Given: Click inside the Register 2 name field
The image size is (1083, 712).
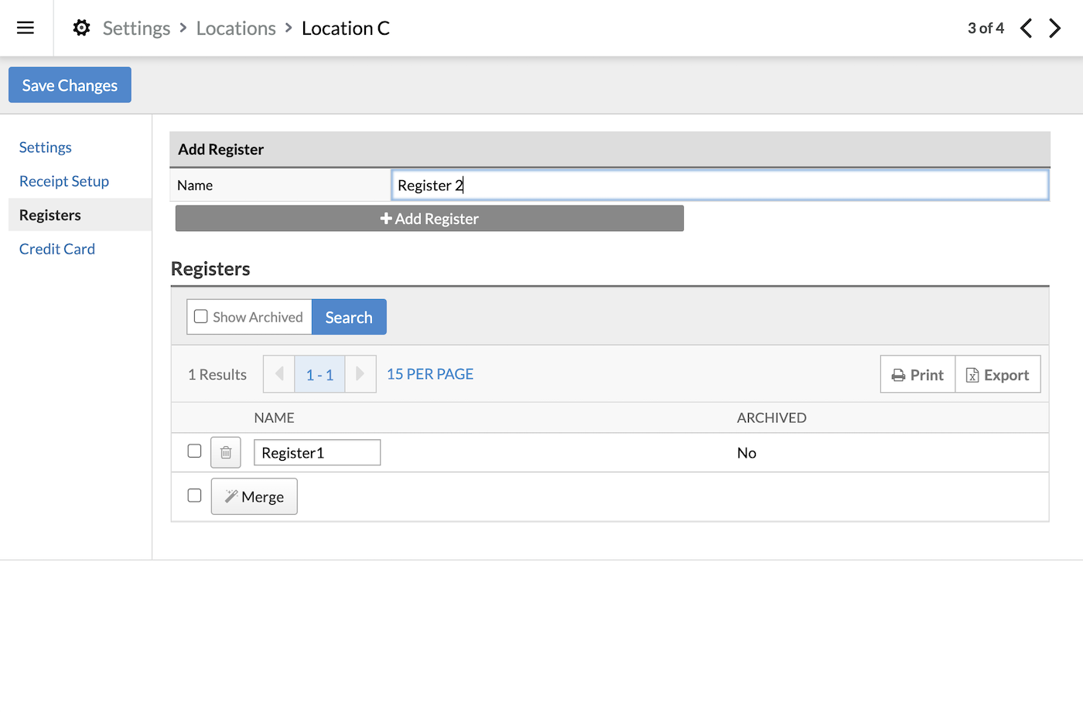Looking at the screenshot, I should [x=719, y=185].
